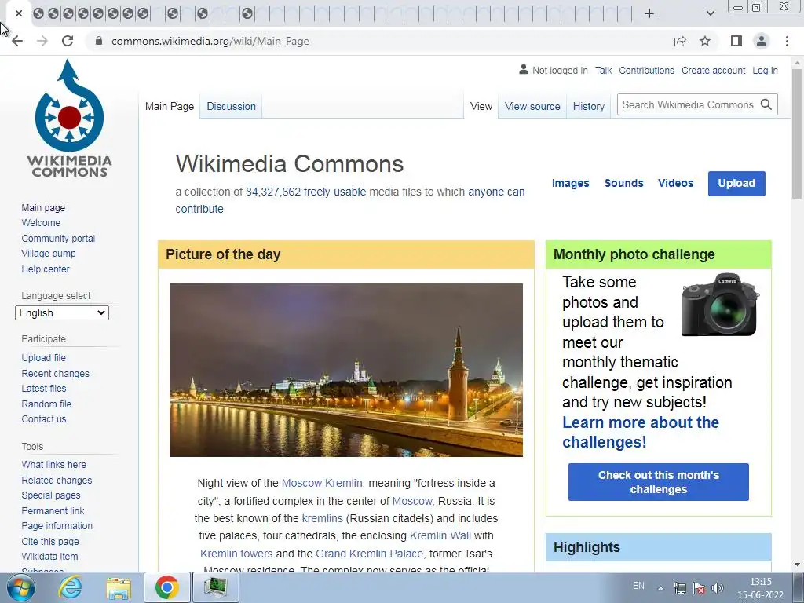Open Community portal in sidebar
Viewport: 804px width, 603px height.
point(58,239)
